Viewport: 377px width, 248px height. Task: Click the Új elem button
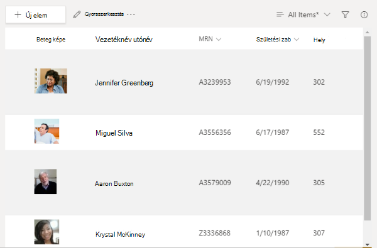click(x=36, y=15)
